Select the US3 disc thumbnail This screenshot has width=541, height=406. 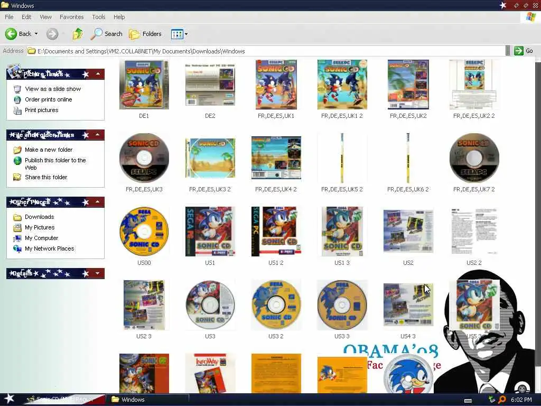pyautogui.click(x=210, y=305)
